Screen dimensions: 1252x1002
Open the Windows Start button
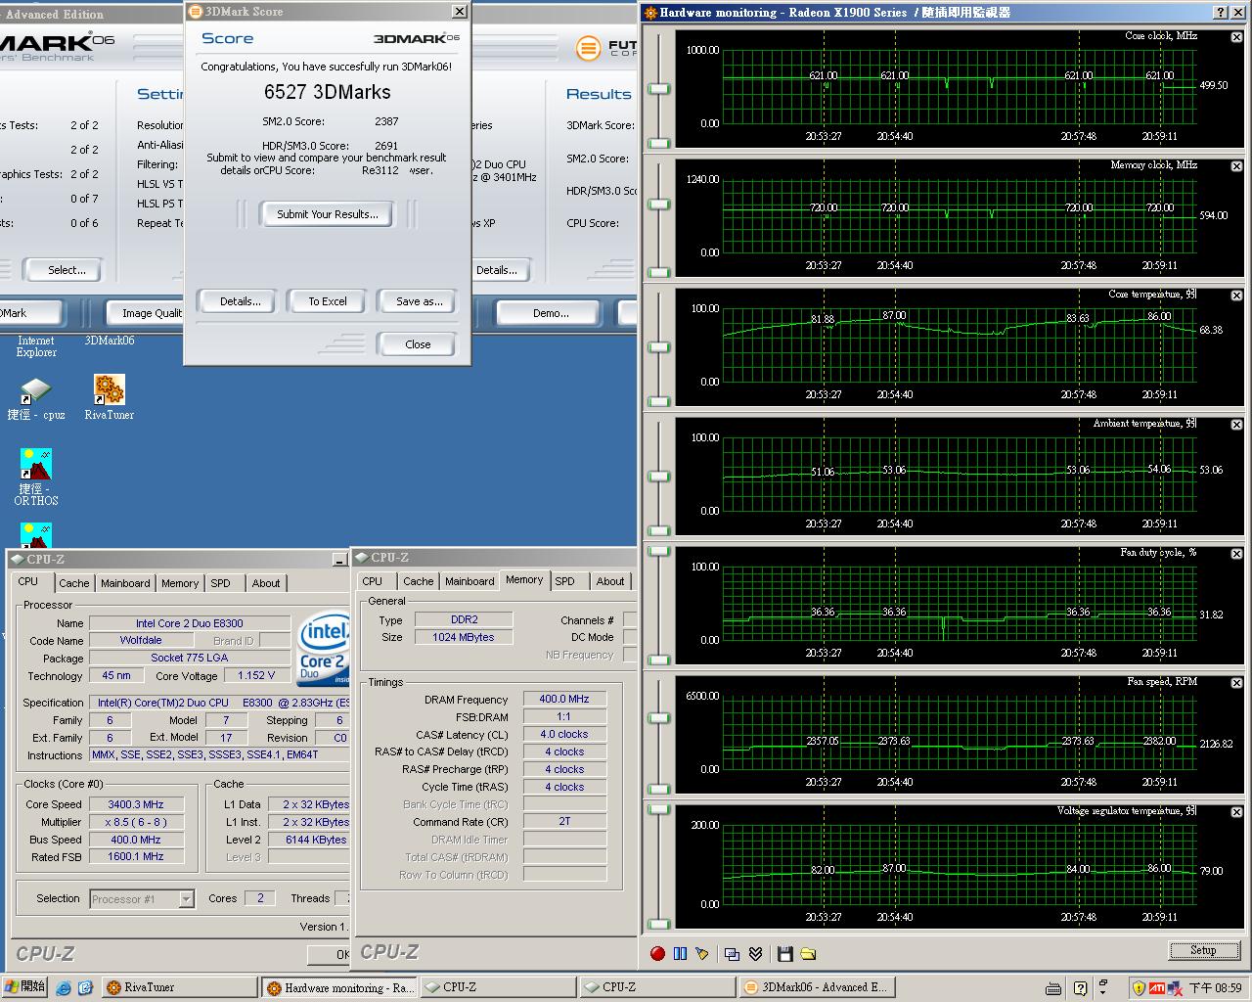pos(24,987)
